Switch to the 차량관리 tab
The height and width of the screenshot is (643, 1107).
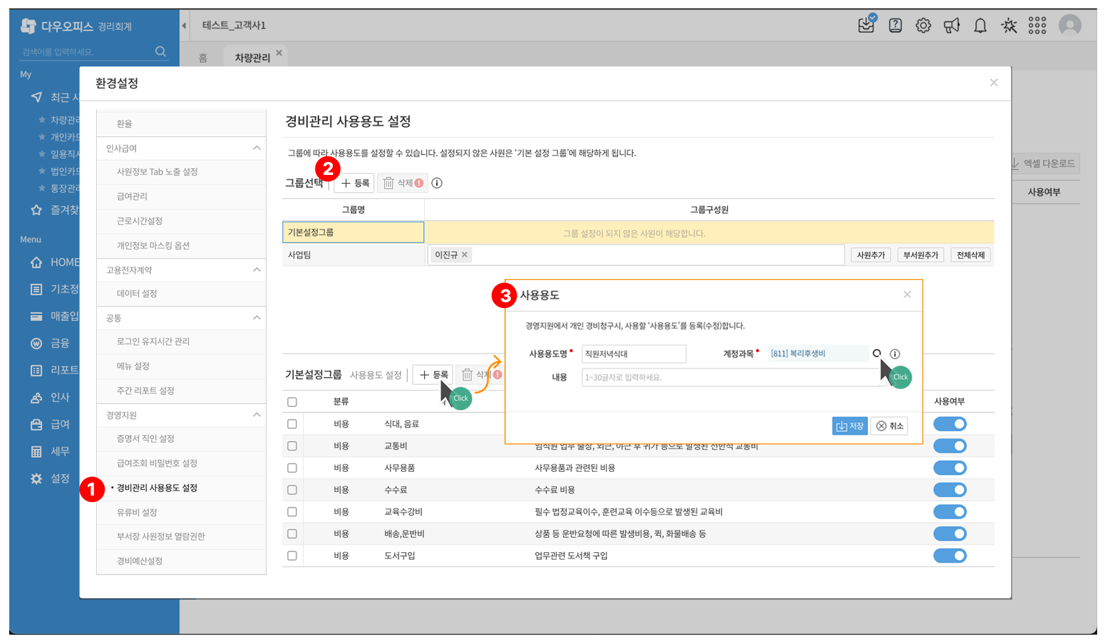click(x=253, y=57)
